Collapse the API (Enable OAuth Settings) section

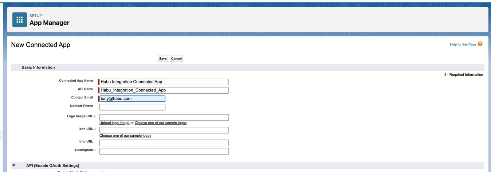pyautogui.click(x=14, y=165)
